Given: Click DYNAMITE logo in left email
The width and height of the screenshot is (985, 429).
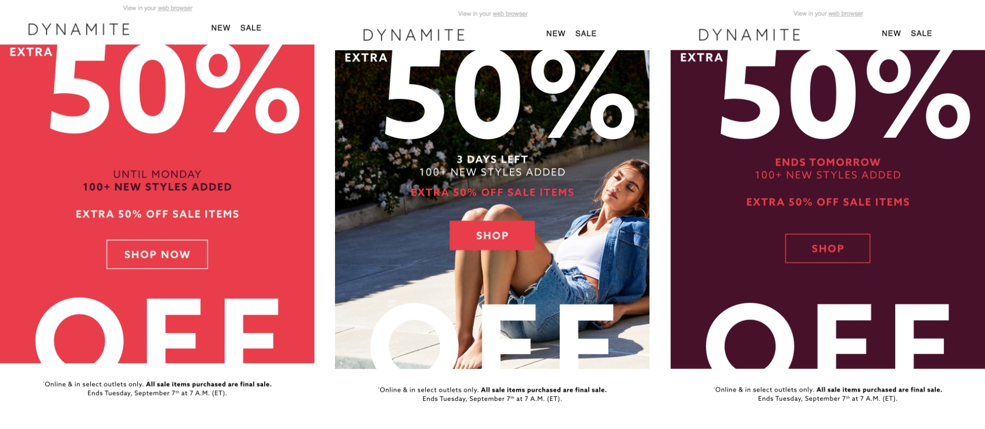Looking at the screenshot, I should (78, 29).
